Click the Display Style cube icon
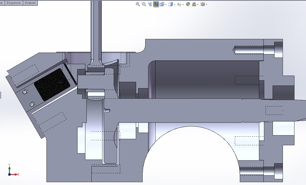This screenshot has width=306, height=185. [170, 4]
